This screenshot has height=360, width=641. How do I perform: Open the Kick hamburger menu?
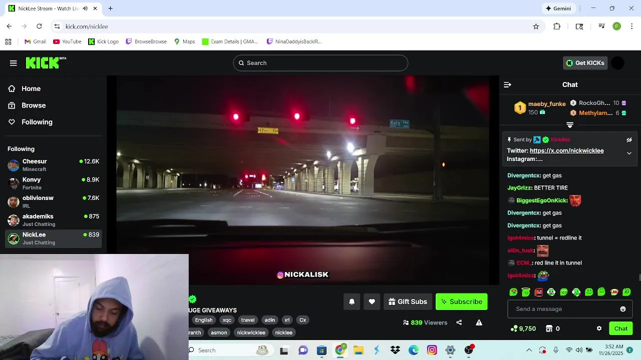[x=14, y=63]
